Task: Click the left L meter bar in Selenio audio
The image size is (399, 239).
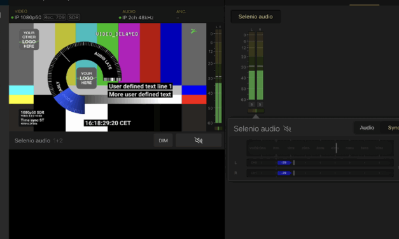Action: 251,66
